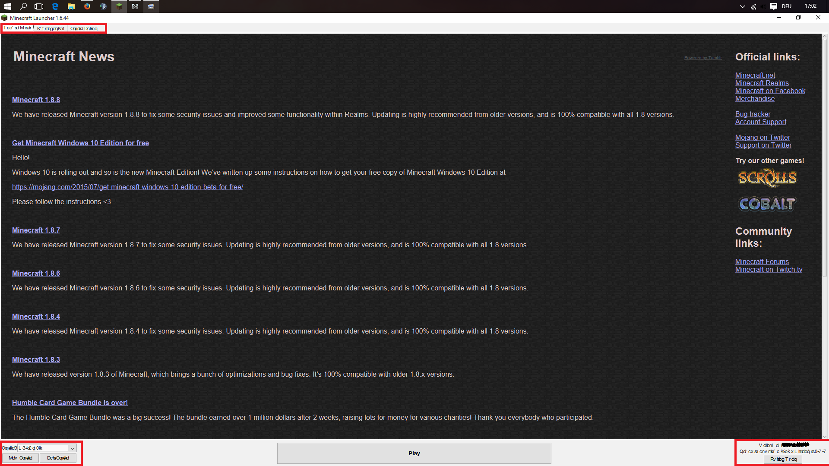This screenshot has height=466, width=829.
Task: Click Minecraft grass block taskbar icon
Action: click(119, 6)
